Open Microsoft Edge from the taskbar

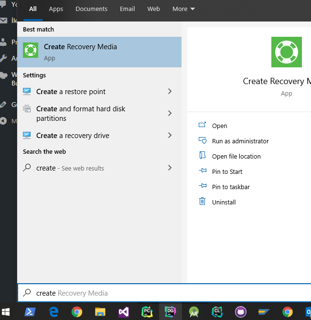pos(54,312)
